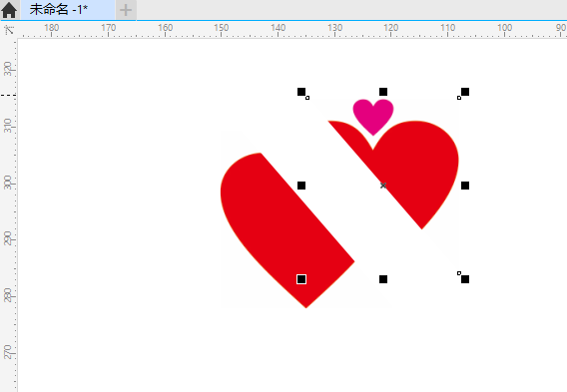This screenshot has height=392, width=567.
Task: Click the 100 mark on the horizontal ruler
Action: point(504,28)
